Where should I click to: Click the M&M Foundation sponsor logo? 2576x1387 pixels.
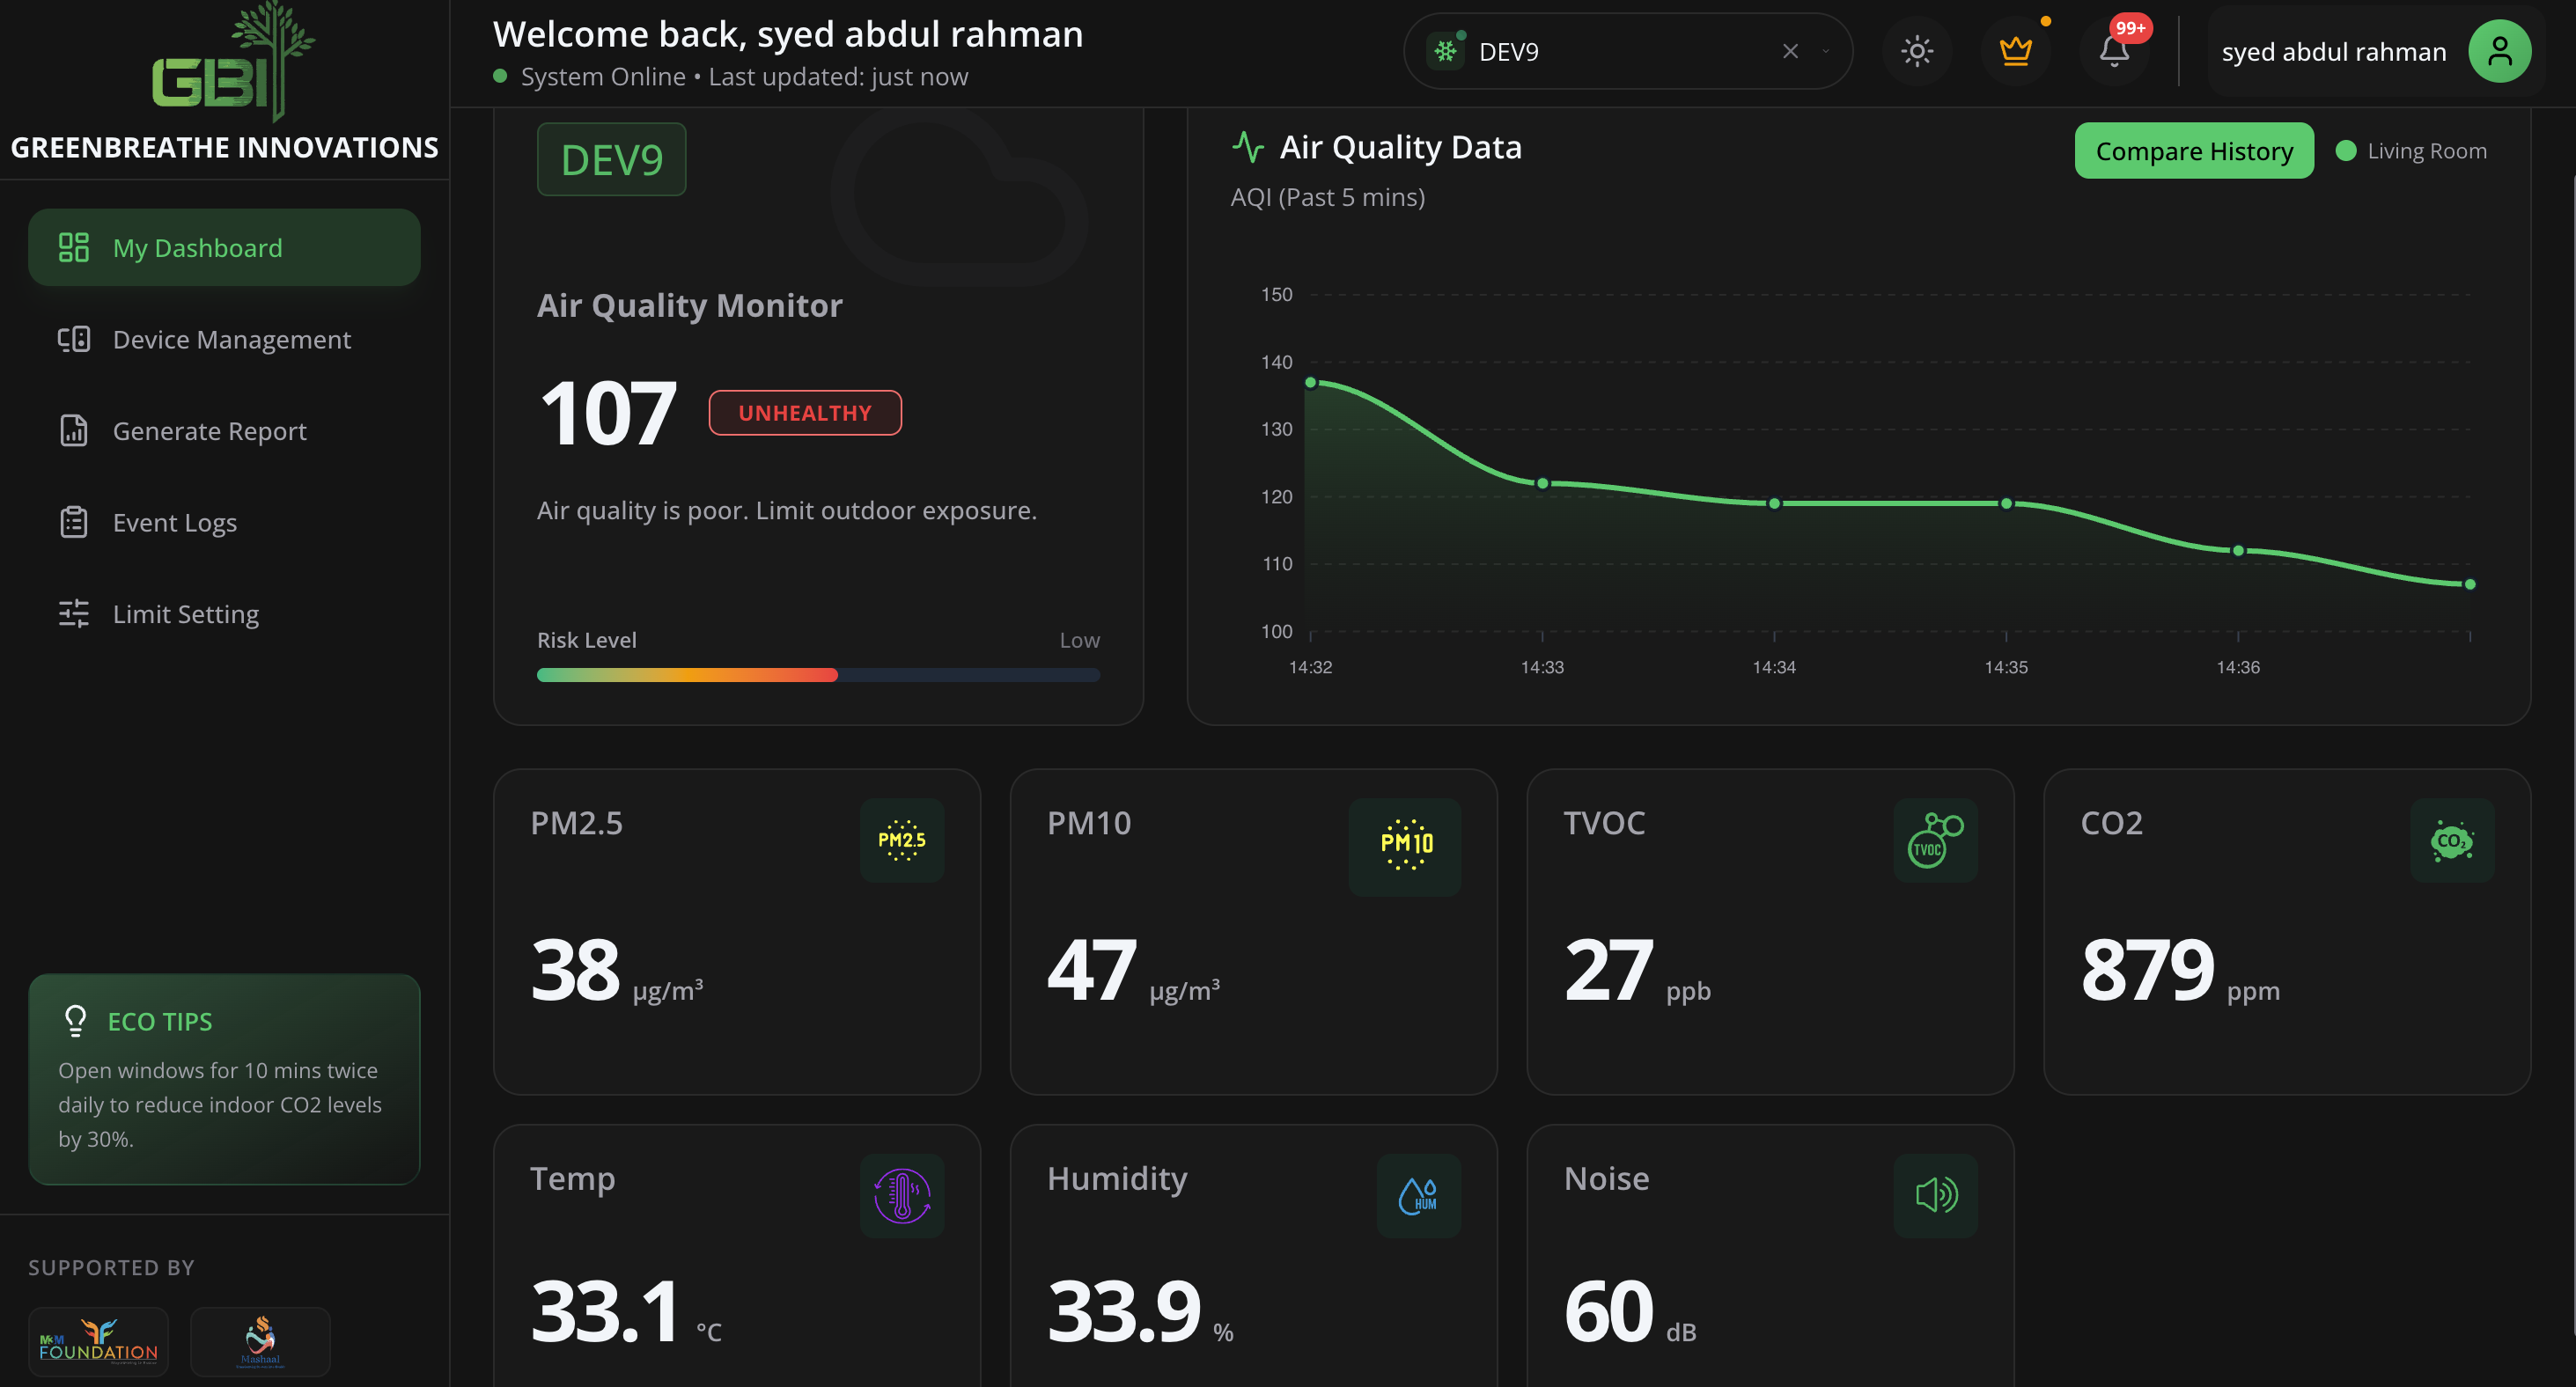point(98,1341)
